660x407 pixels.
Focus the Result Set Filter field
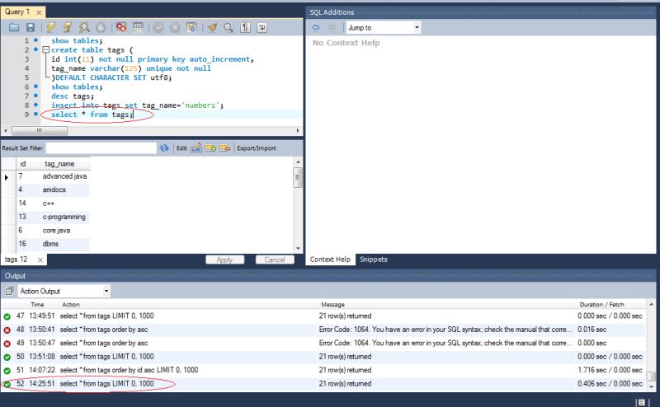pos(101,148)
